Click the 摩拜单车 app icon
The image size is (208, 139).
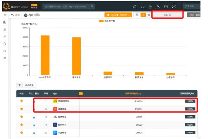[55, 109]
